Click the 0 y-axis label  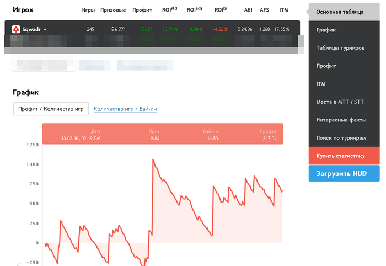(x=37, y=243)
